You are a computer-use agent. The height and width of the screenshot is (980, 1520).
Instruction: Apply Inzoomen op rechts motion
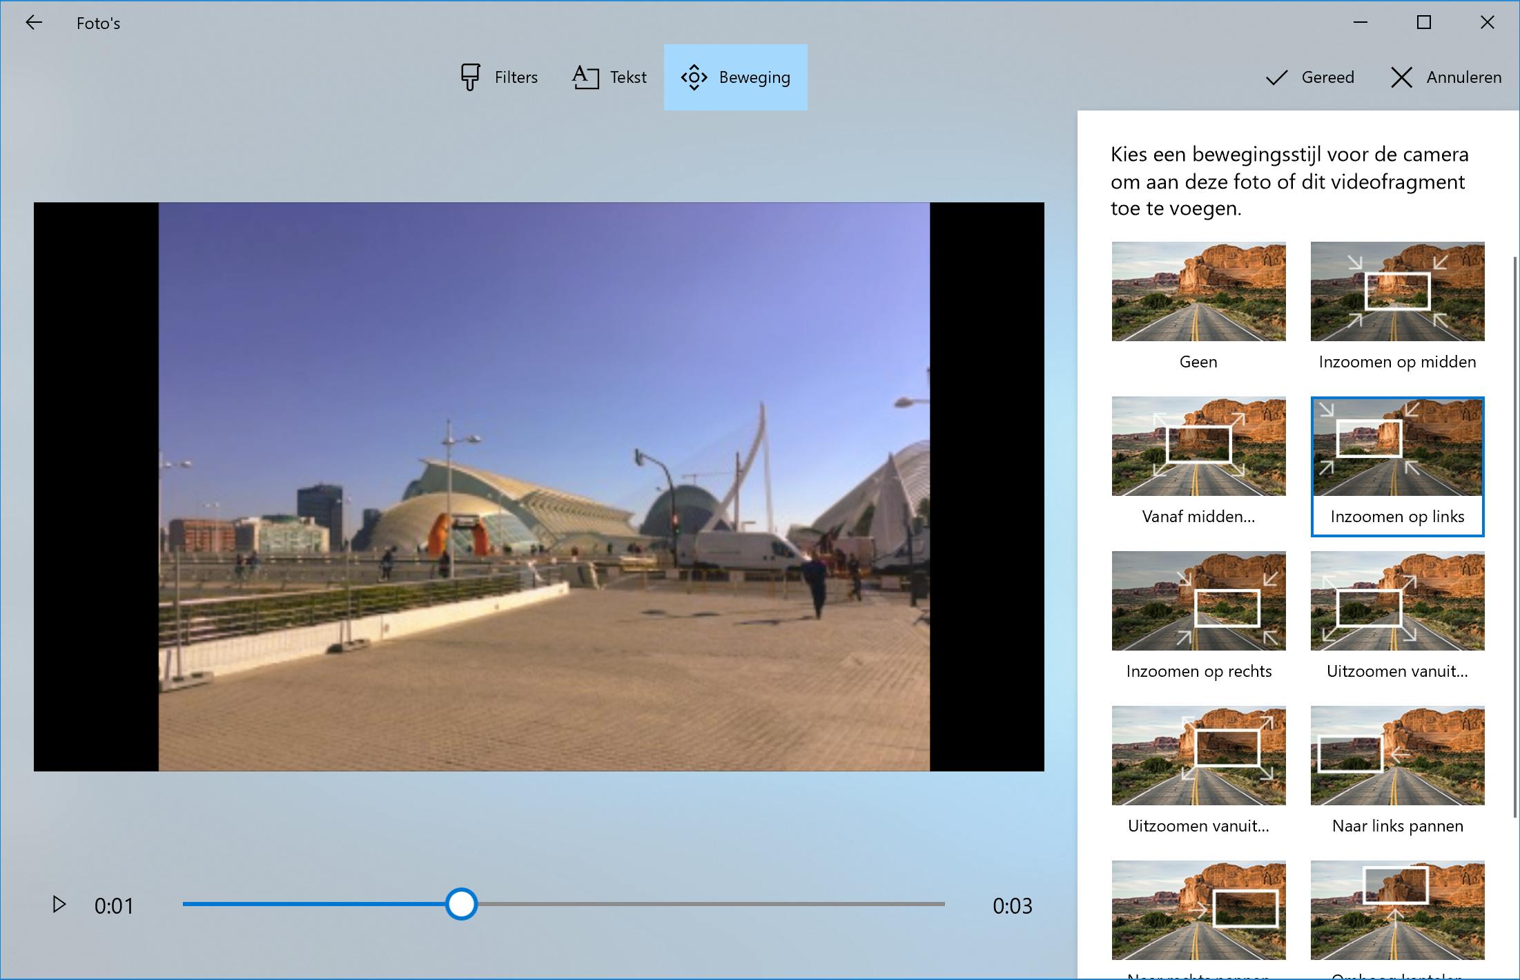point(1198,601)
